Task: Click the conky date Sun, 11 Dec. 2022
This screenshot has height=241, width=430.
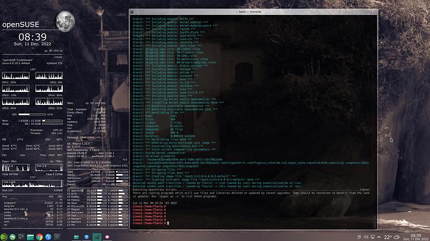Action: (32, 43)
